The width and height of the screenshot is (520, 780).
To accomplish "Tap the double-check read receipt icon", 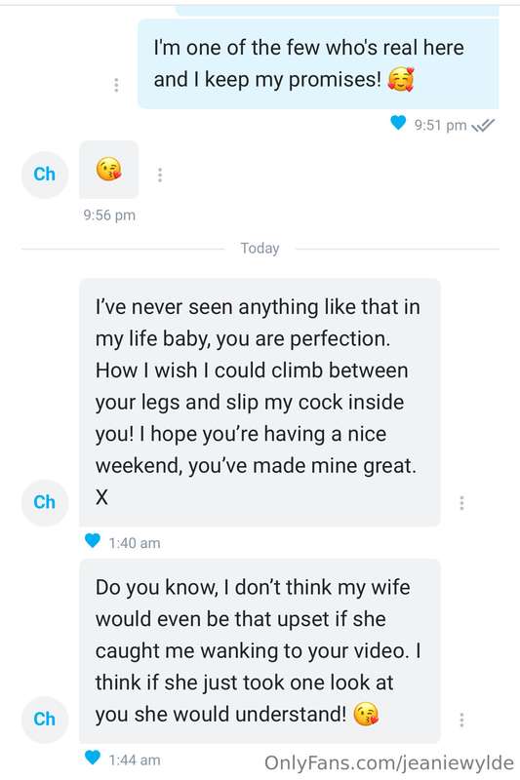I will point(483,125).
